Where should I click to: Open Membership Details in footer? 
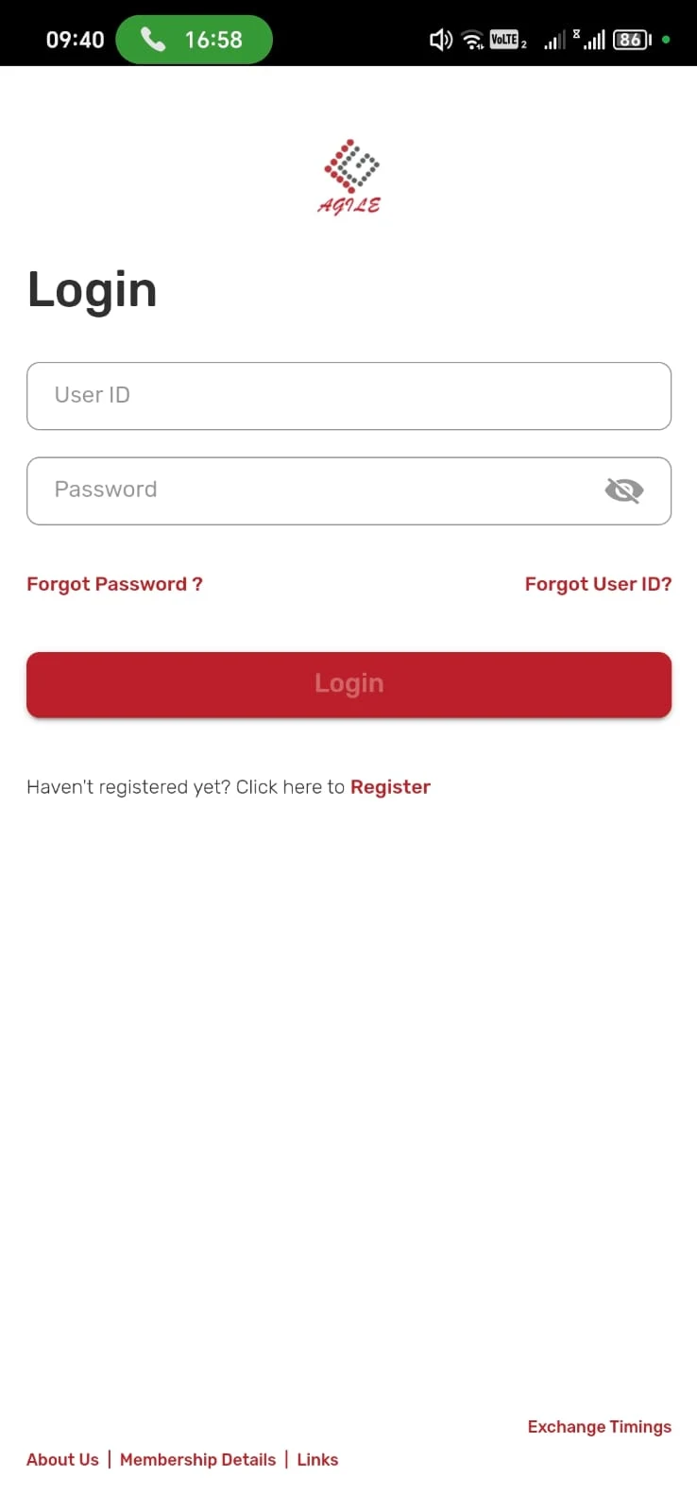pos(198,1460)
